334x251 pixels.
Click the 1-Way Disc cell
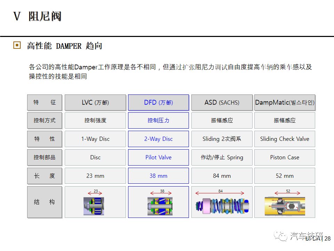[95, 139]
